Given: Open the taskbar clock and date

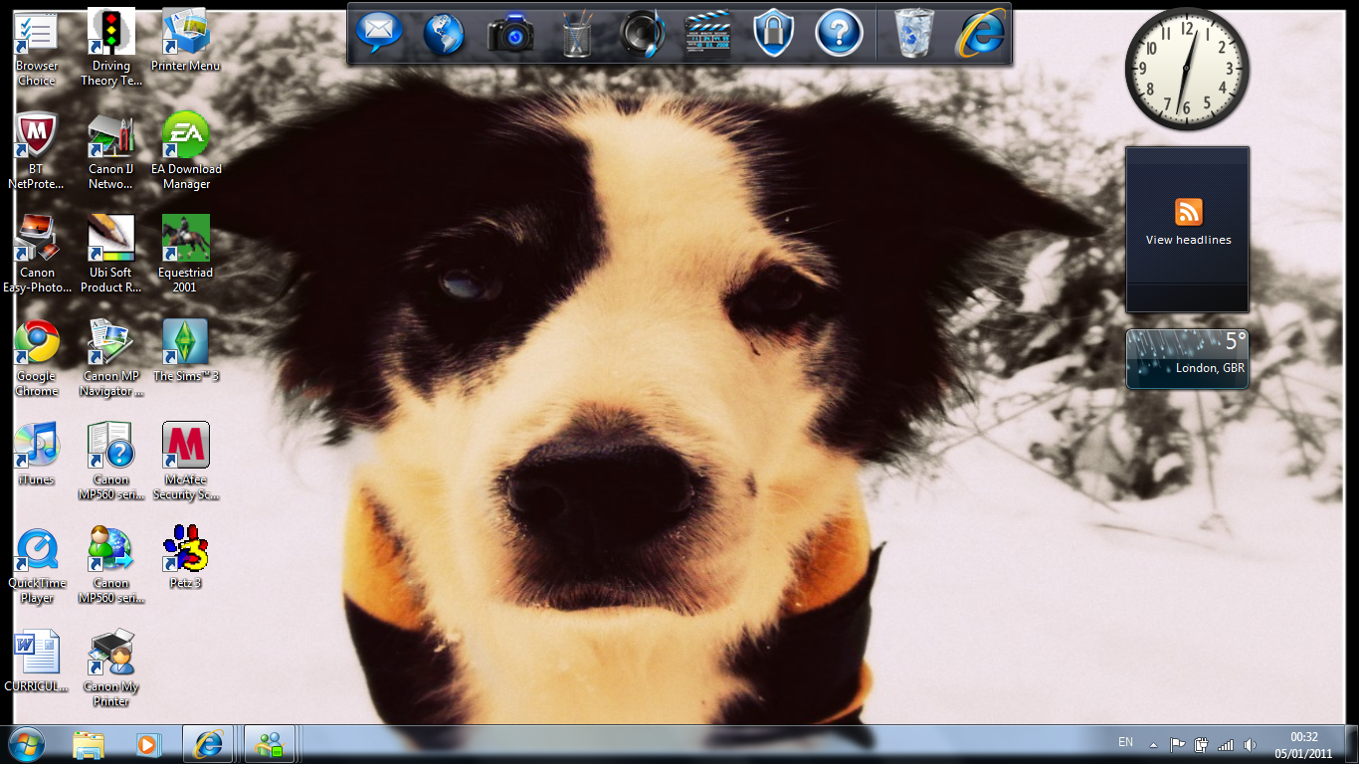Looking at the screenshot, I should [x=1303, y=745].
